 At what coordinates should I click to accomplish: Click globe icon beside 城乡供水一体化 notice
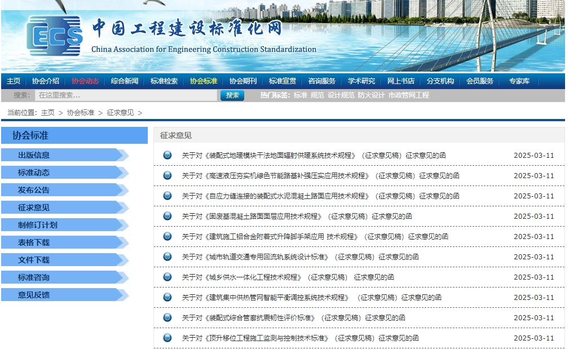tap(167, 277)
